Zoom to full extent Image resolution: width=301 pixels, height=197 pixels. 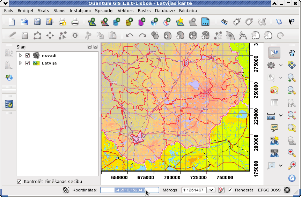292,115
